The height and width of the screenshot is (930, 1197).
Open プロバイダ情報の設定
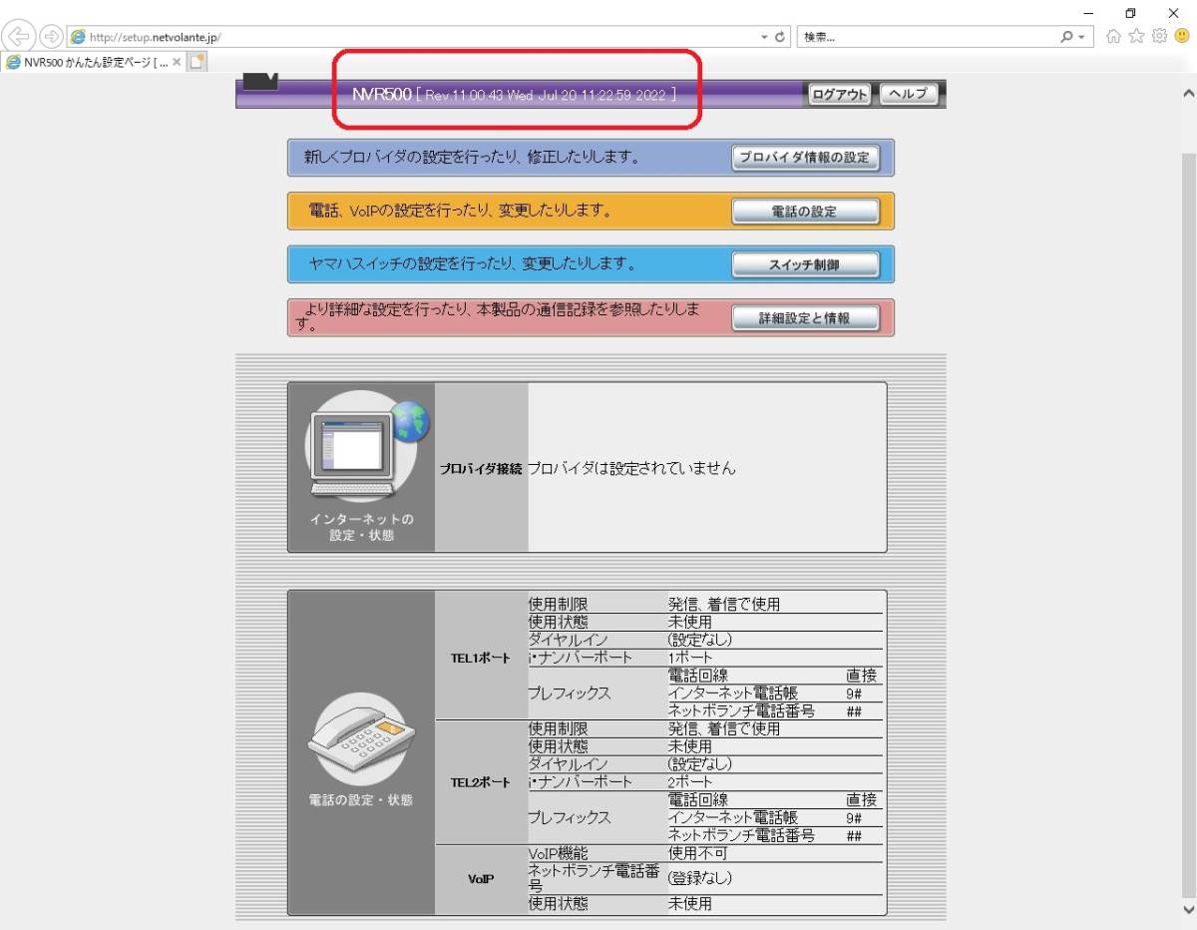805,157
